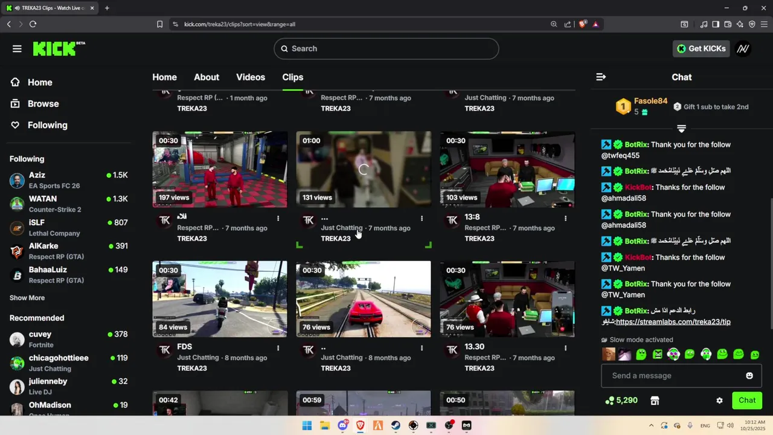Open recommended channel chicagohottieee
The height and width of the screenshot is (435, 773).
[68, 362]
